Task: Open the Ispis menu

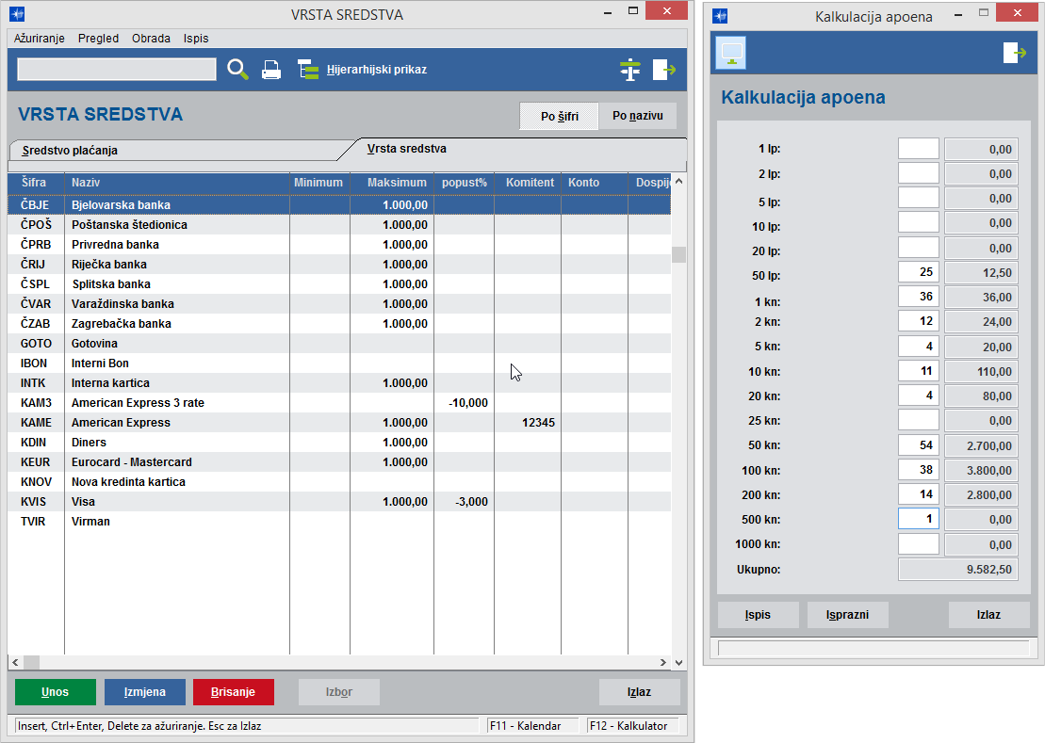Action: tap(196, 38)
